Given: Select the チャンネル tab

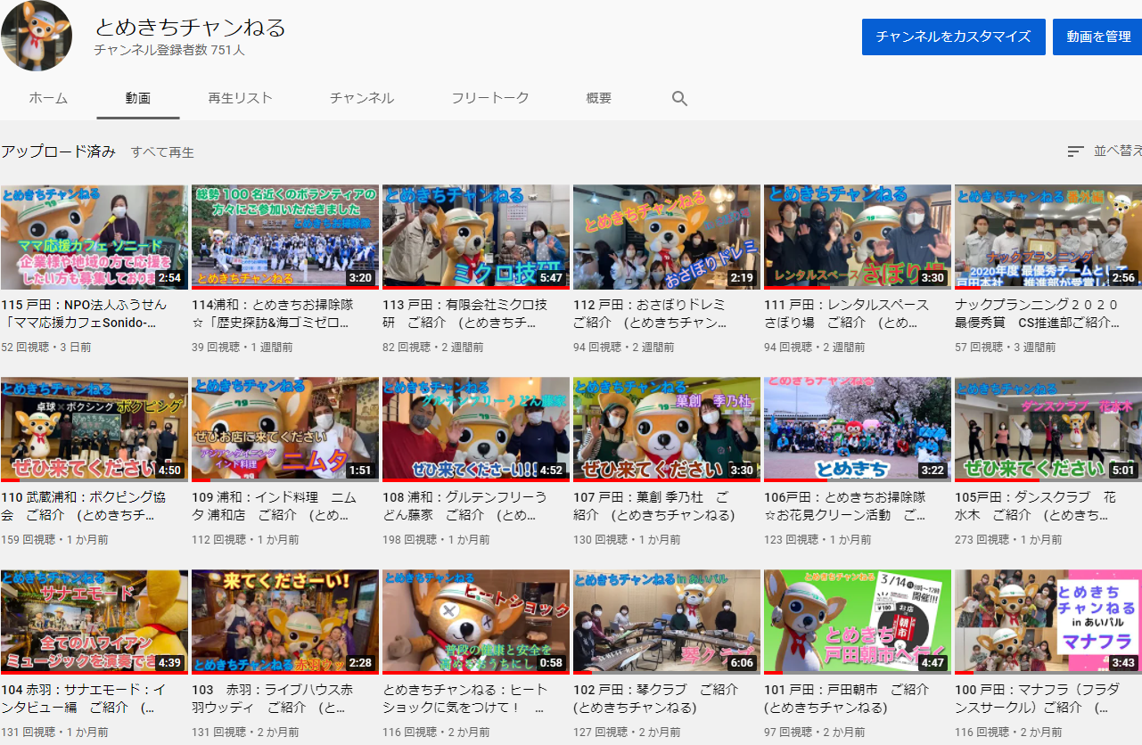Looking at the screenshot, I should [x=362, y=98].
